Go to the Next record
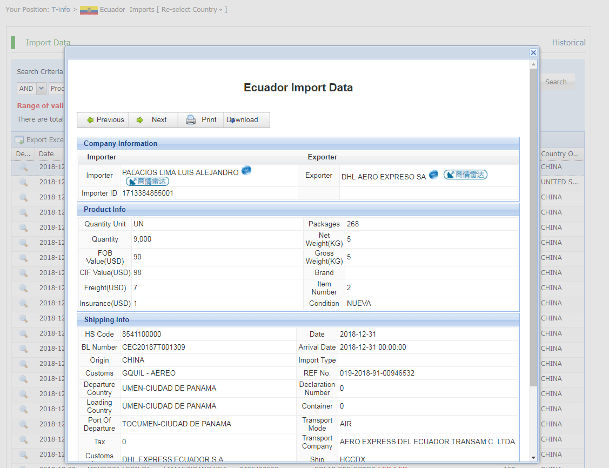The height and width of the screenshot is (468, 609). [x=153, y=120]
